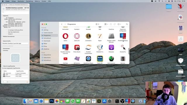Select the QR Factory app icon

77,59
